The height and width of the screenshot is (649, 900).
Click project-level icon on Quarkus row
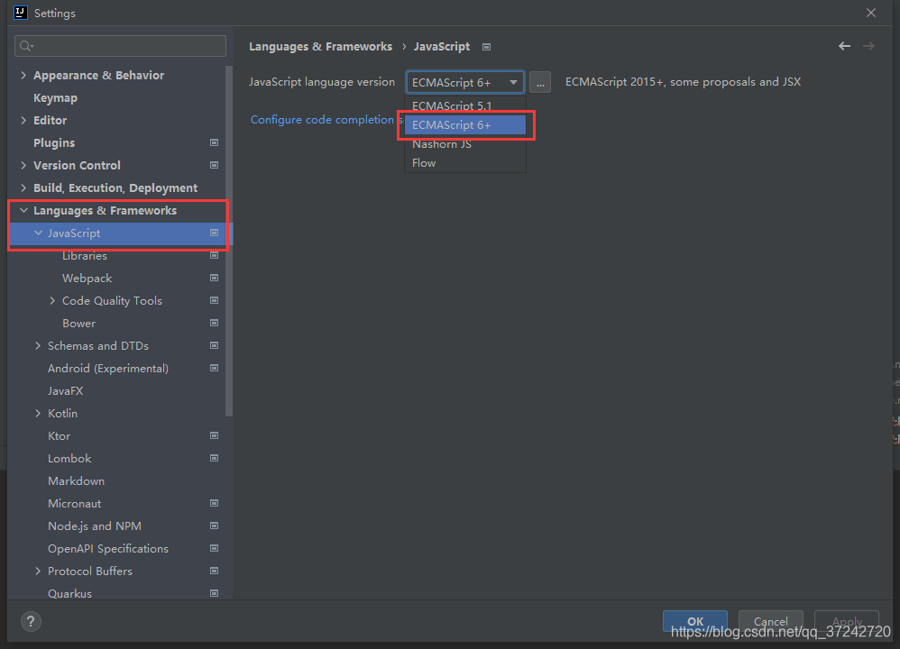(214, 593)
